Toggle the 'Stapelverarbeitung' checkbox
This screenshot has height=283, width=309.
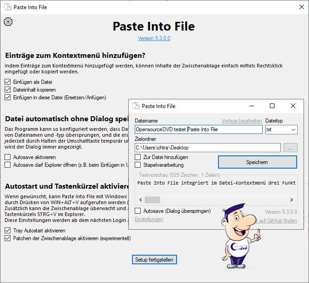138,165
